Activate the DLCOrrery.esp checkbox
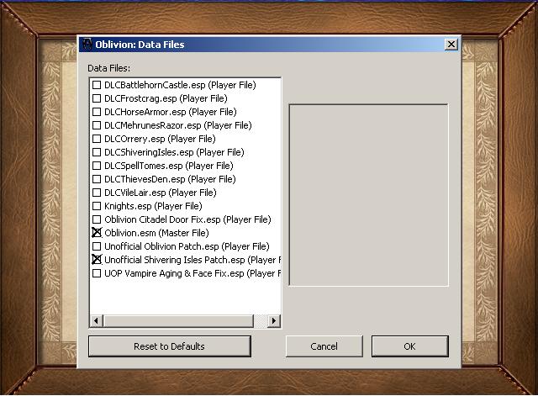This screenshot has width=538, height=396. click(97, 139)
